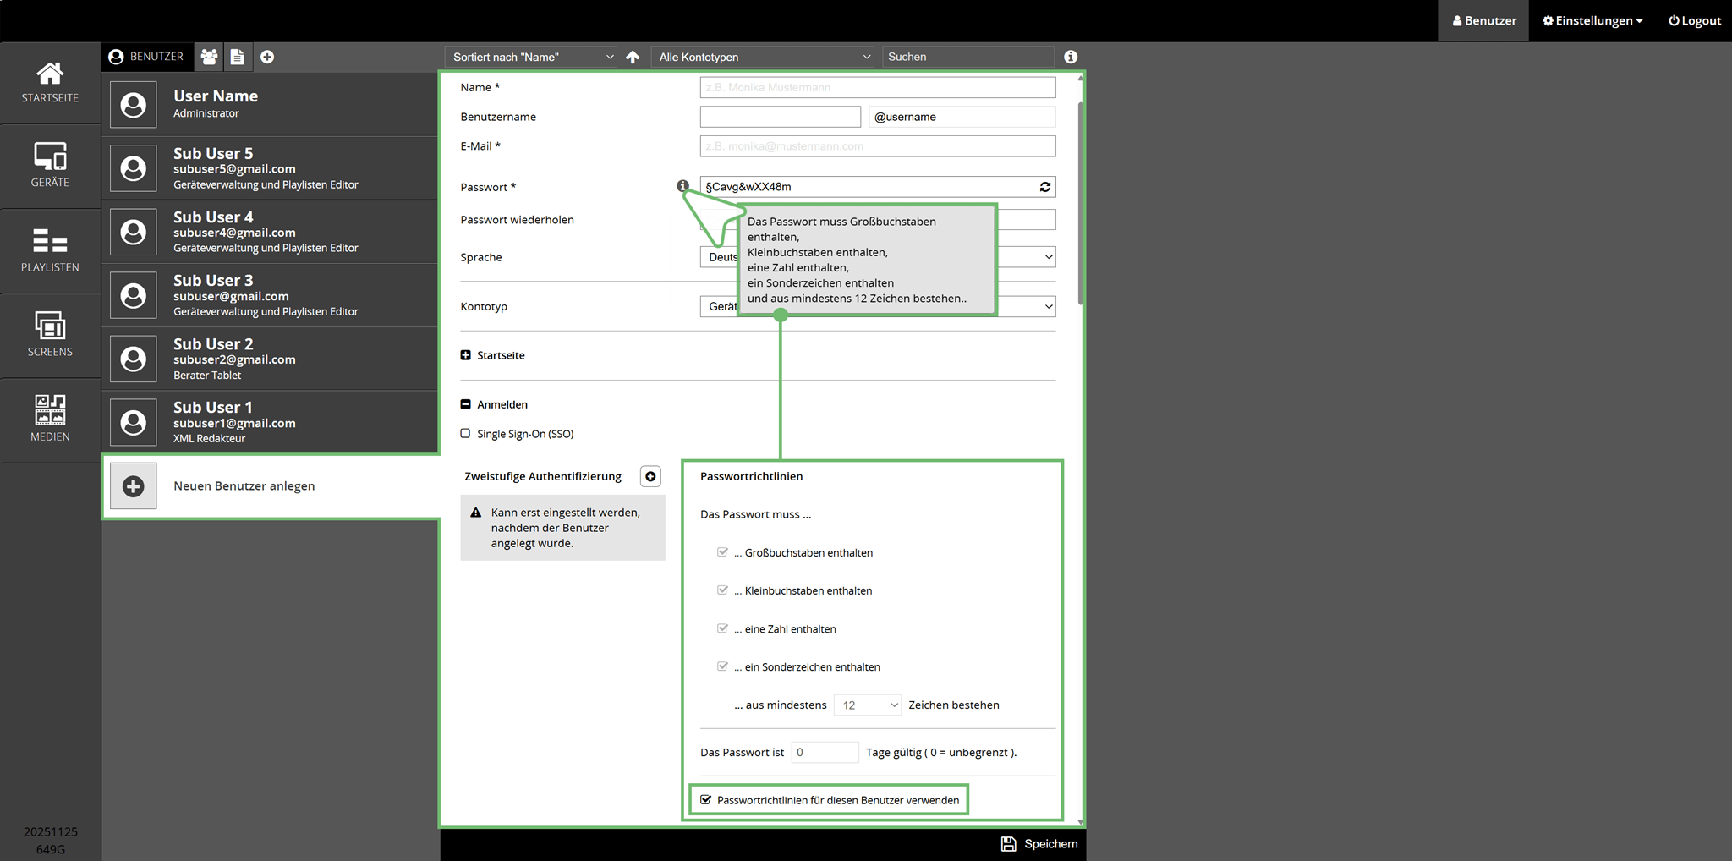Expand the Startseite section
Viewport: 1732px width, 861px height.
point(466,355)
